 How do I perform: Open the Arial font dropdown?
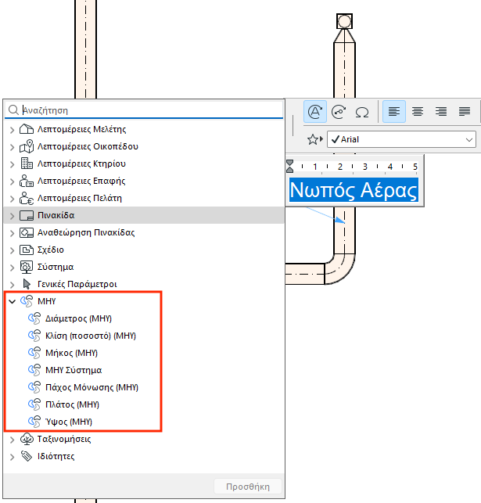pos(401,139)
